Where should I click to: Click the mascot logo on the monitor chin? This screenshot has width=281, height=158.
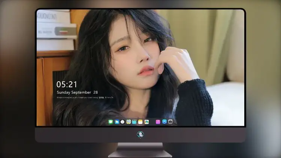point(140,134)
